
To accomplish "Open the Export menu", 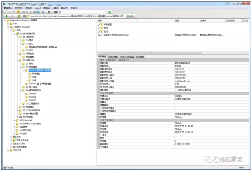I will [38, 8].
